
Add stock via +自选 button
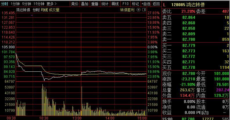[146, 4]
